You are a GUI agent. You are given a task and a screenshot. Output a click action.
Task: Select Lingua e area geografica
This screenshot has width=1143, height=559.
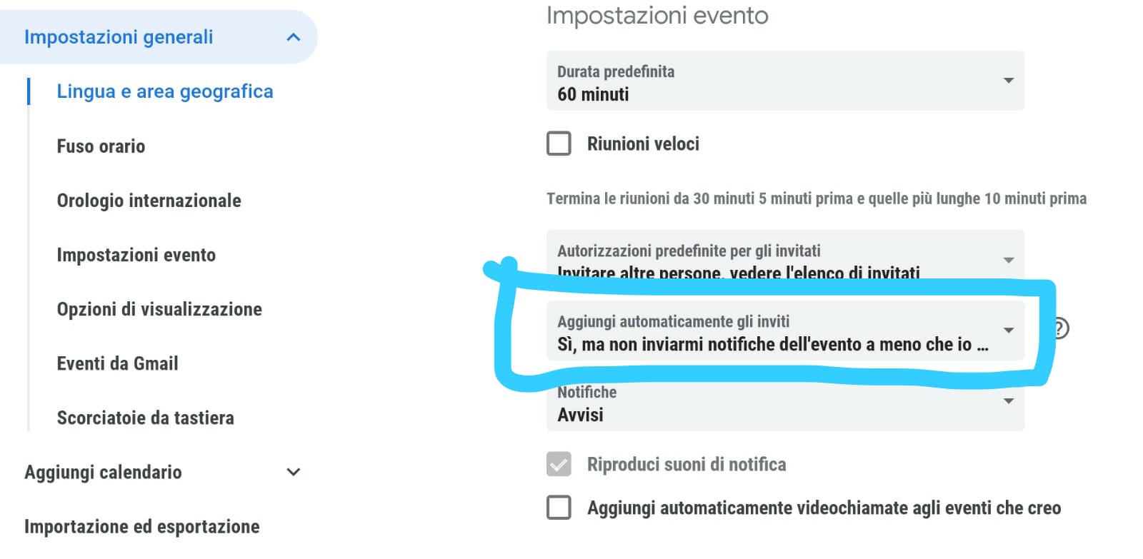pos(165,91)
